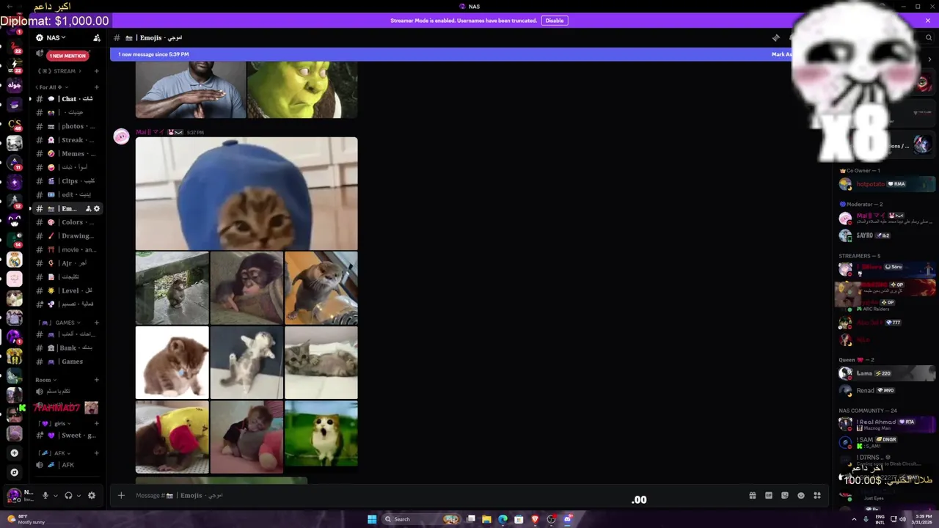This screenshot has width=939, height=528.
Task: Click the plus attach button in message bar
Action: tap(121, 495)
